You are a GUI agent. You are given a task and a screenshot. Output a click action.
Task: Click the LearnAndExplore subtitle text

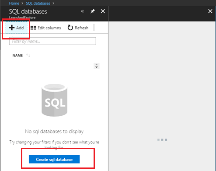tap(22, 18)
